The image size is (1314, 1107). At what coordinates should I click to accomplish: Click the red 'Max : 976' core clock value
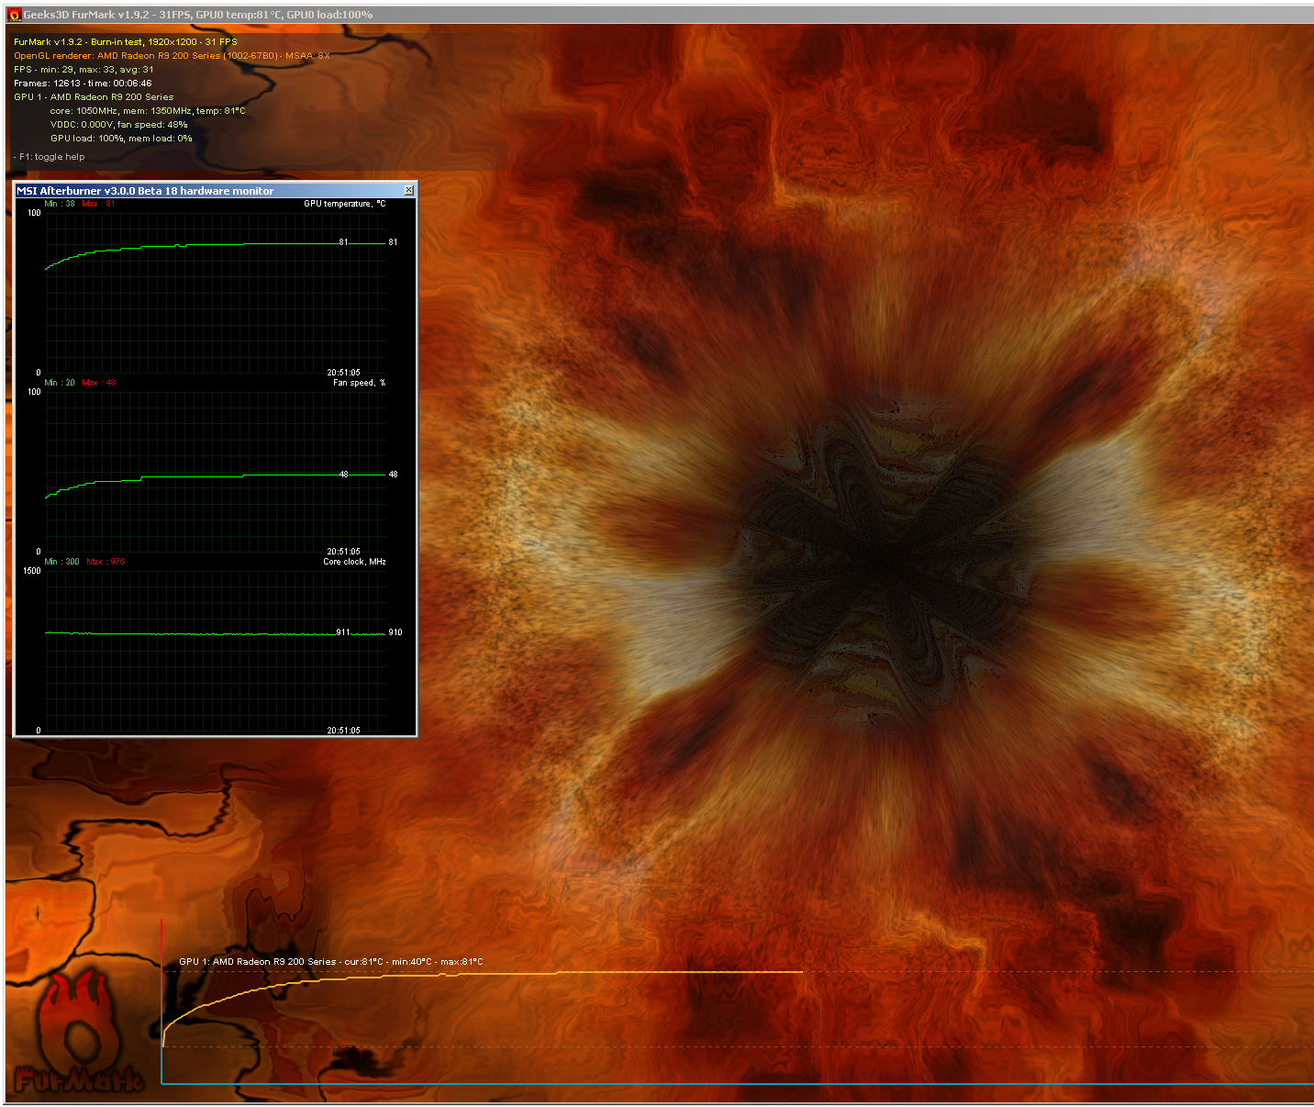[x=106, y=562]
